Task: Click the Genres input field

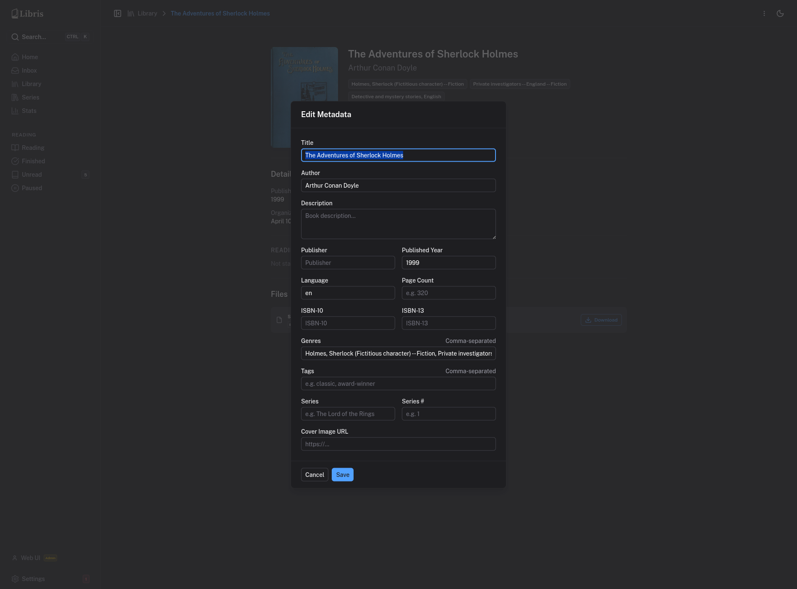Action: click(398, 353)
